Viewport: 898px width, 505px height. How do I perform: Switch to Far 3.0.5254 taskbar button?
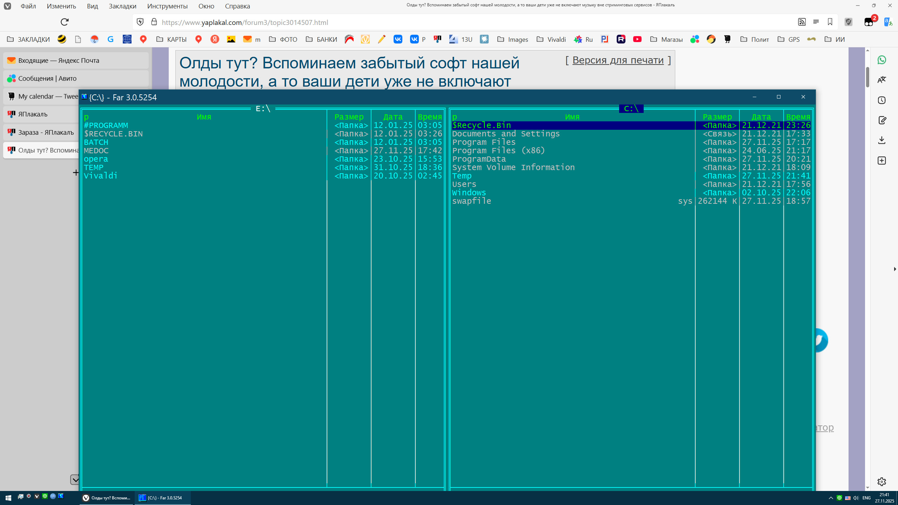162,498
